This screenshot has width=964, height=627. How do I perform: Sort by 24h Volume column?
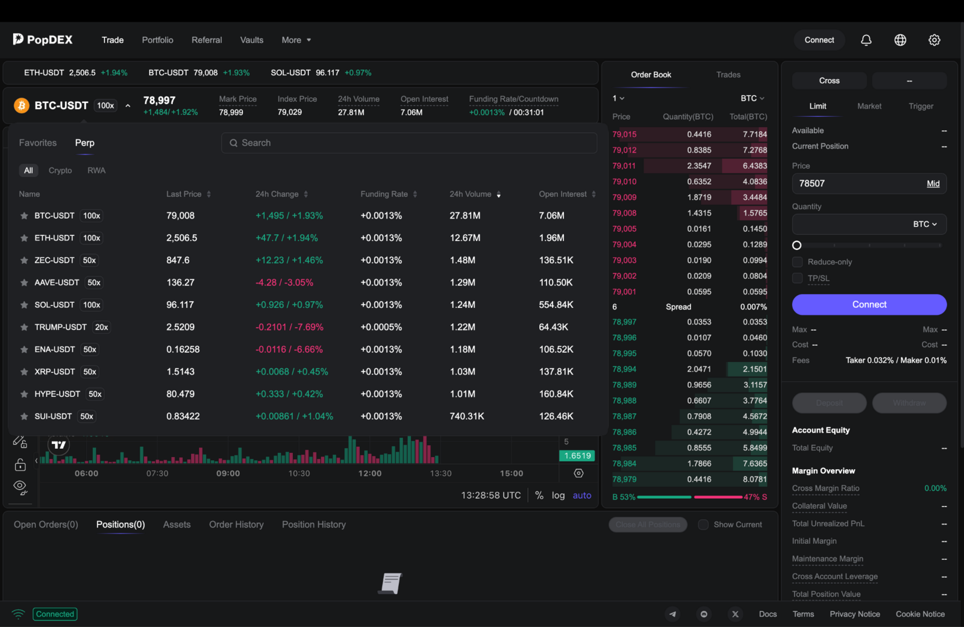pyautogui.click(x=475, y=194)
